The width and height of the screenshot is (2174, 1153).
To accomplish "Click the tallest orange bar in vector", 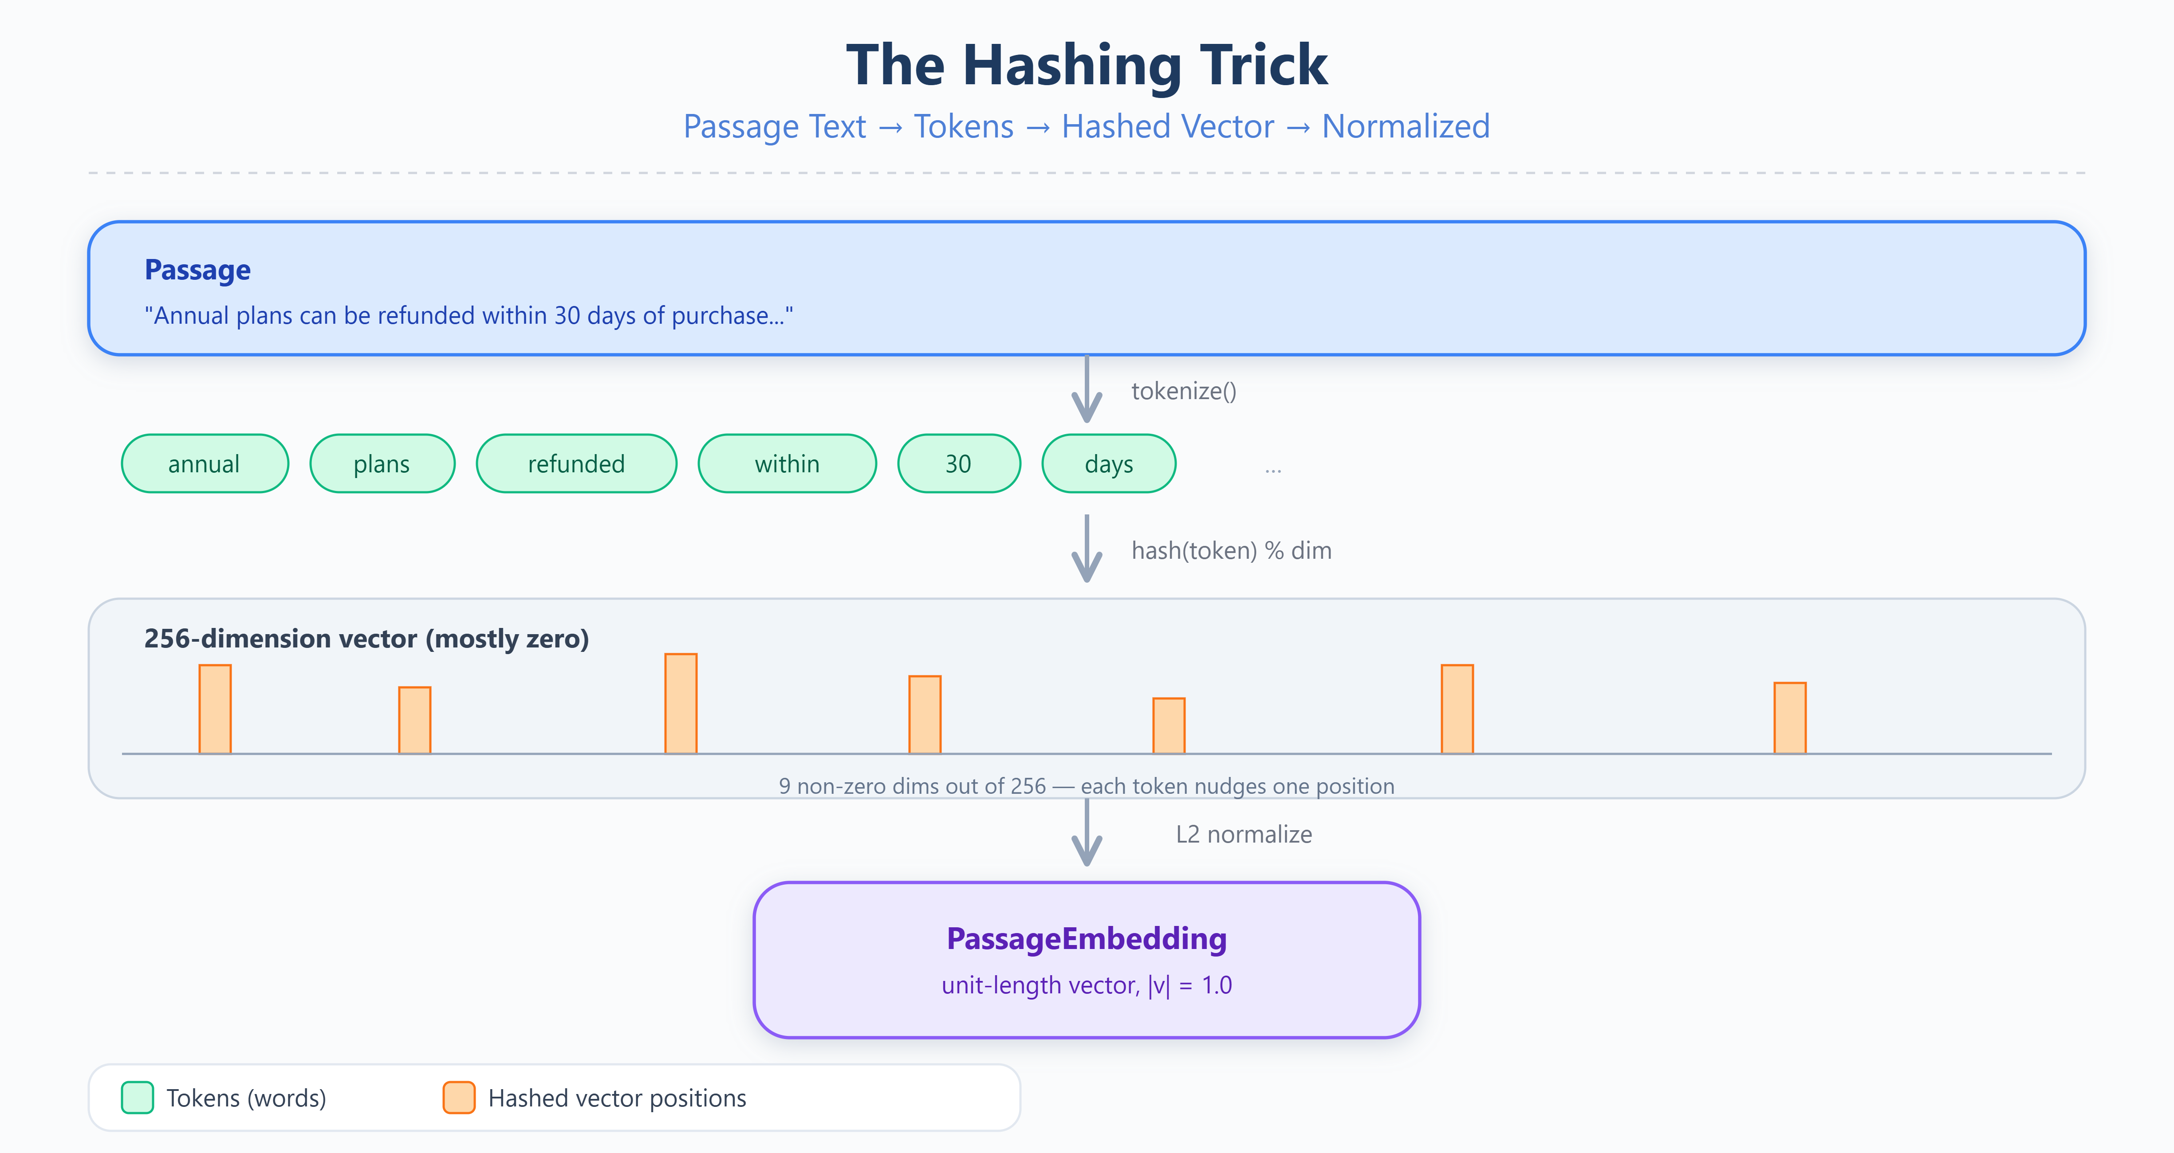I will pos(681,703).
